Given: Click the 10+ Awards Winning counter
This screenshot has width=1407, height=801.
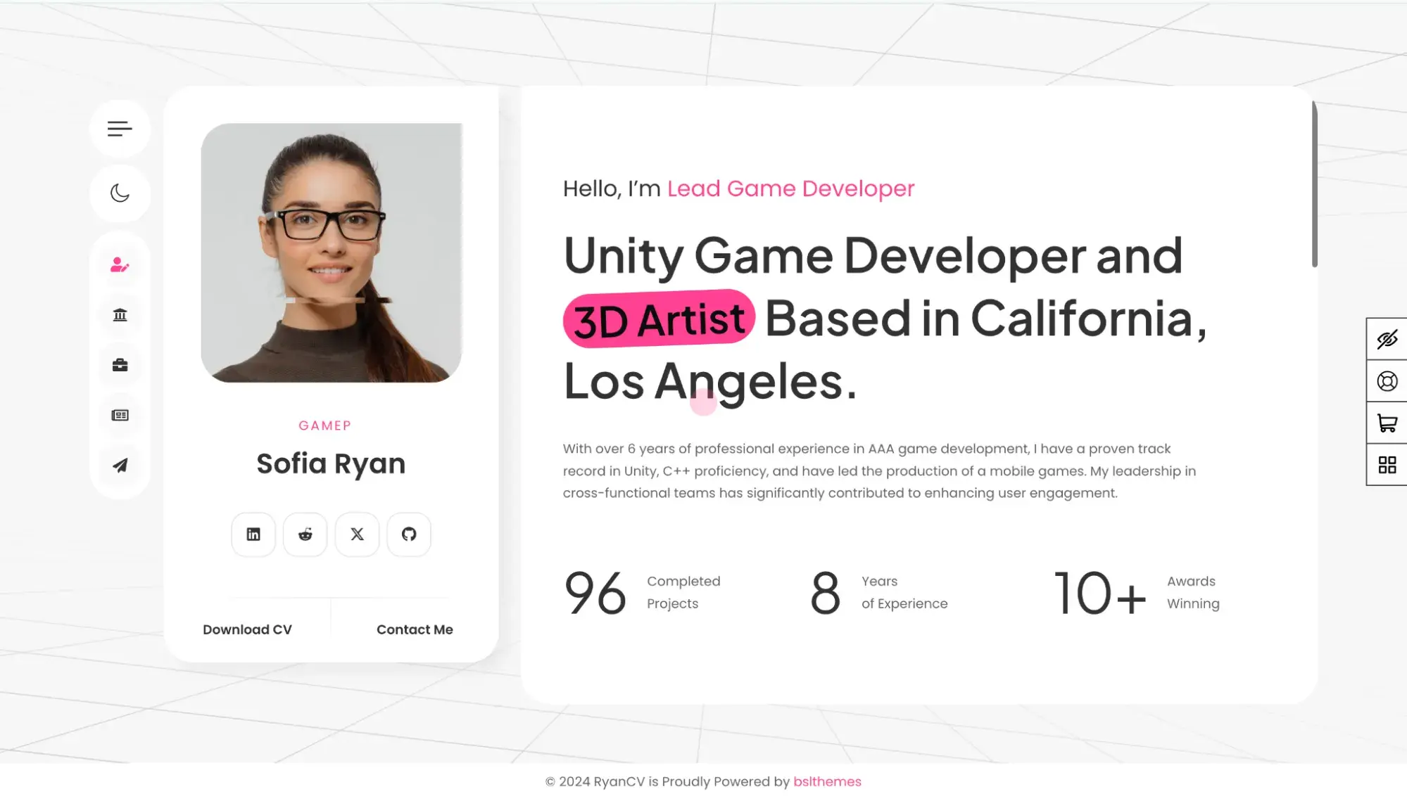Looking at the screenshot, I should click(1137, 593).
